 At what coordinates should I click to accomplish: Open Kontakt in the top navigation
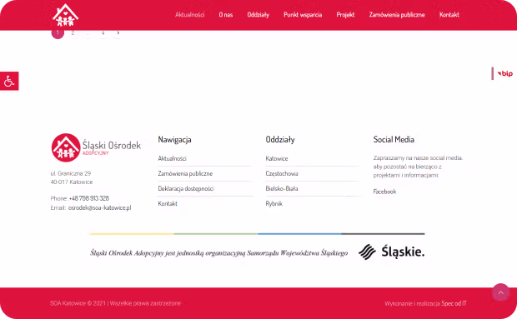click(449, 14)
